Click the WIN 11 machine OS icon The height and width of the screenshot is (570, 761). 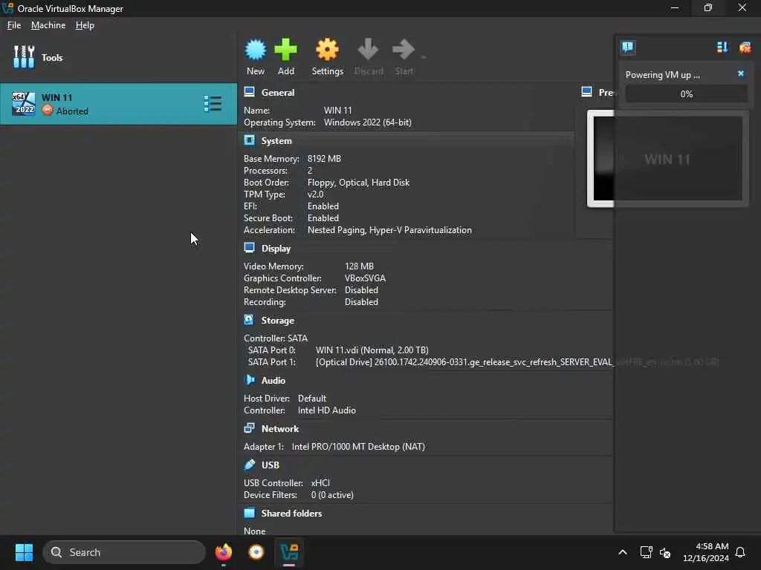23,103
